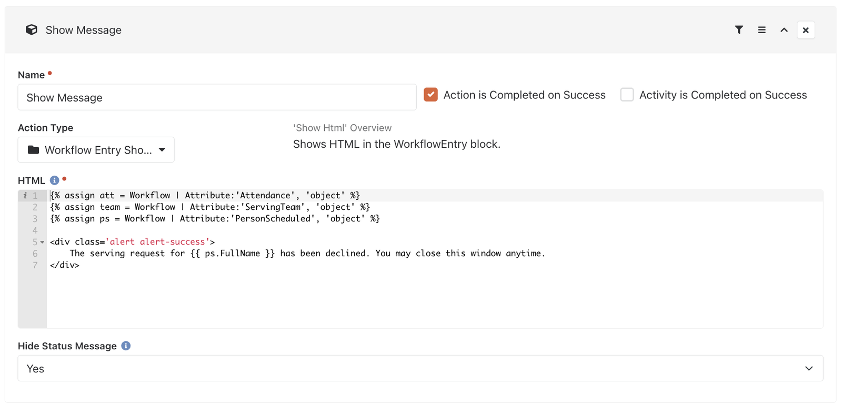The width and height of the screenshot is (842, 405).
Task: Click the serving request declined message line
Action: 307,254
